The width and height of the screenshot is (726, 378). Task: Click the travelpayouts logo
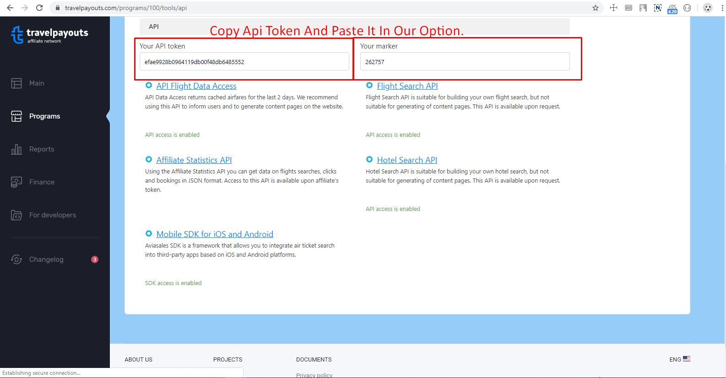pyautogui.click(x=49, y=35)
